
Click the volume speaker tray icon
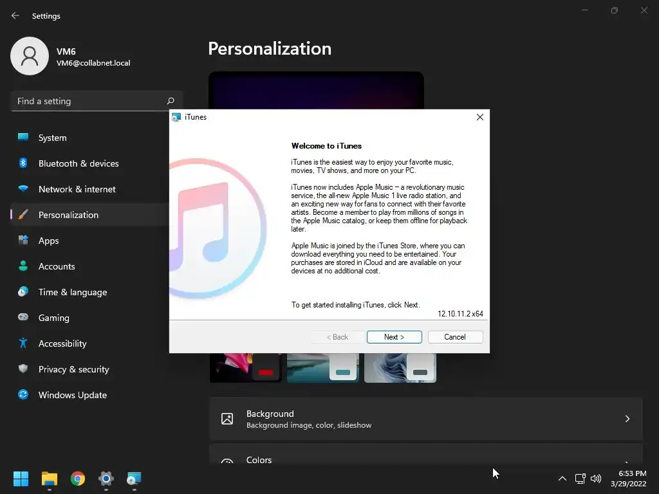[596, 479]
